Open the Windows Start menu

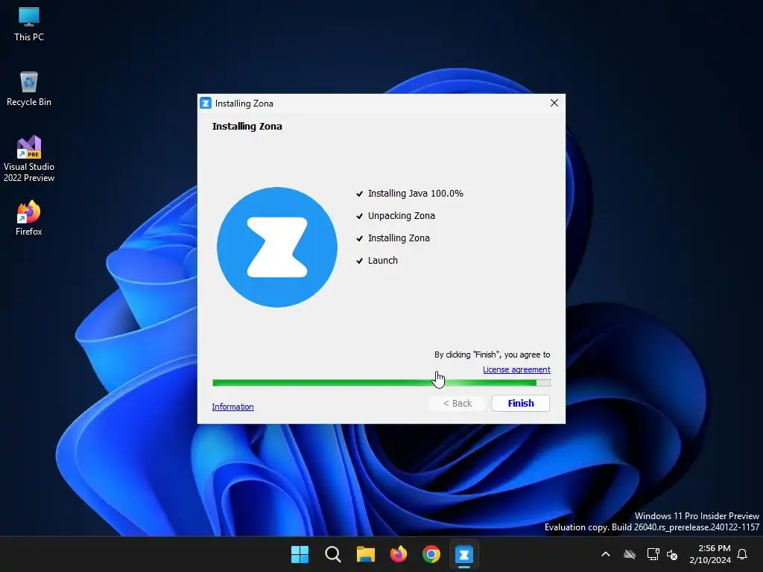300,554
